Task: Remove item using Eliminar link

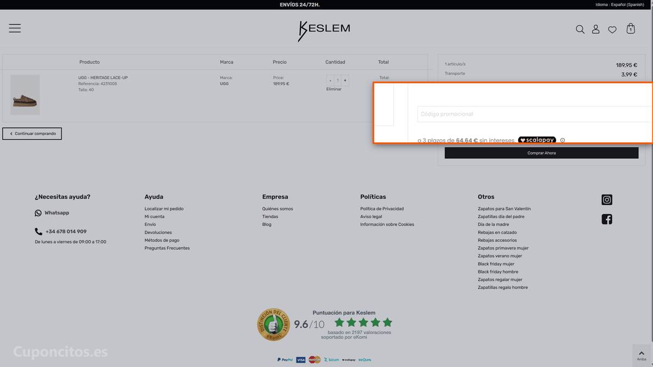Action: tap(334, 89)
